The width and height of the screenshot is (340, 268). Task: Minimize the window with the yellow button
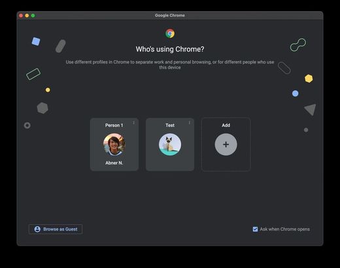pyautogui.click(x=27, y=16)
